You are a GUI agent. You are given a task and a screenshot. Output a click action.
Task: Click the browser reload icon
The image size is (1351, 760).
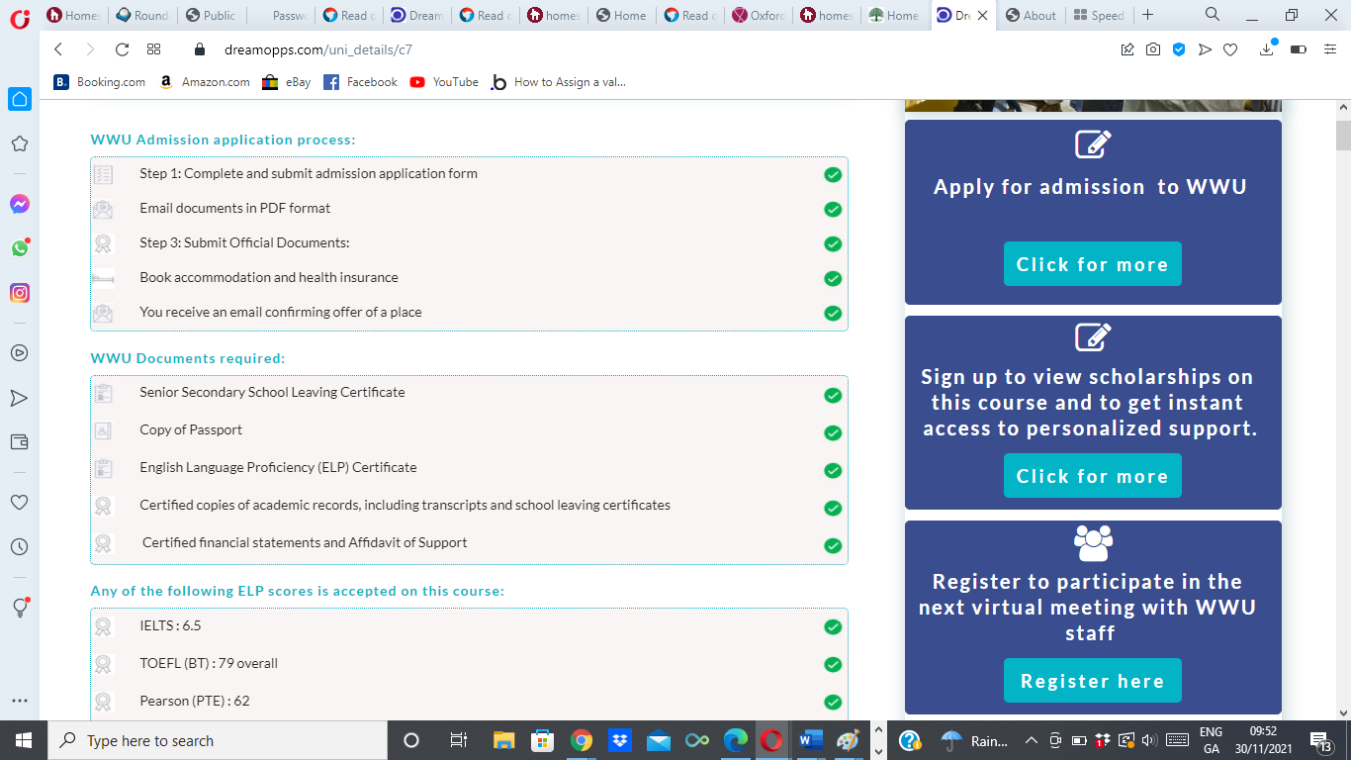coord(122,49)
